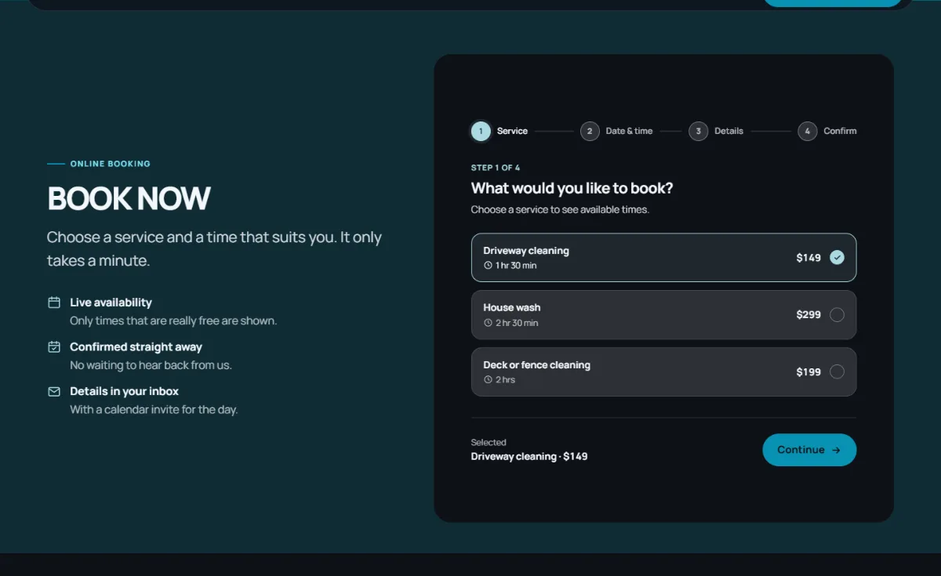Select the Deck or fence cleaning radio button
The height and width of the screenshot is (576, 941).
click(837, 371)
